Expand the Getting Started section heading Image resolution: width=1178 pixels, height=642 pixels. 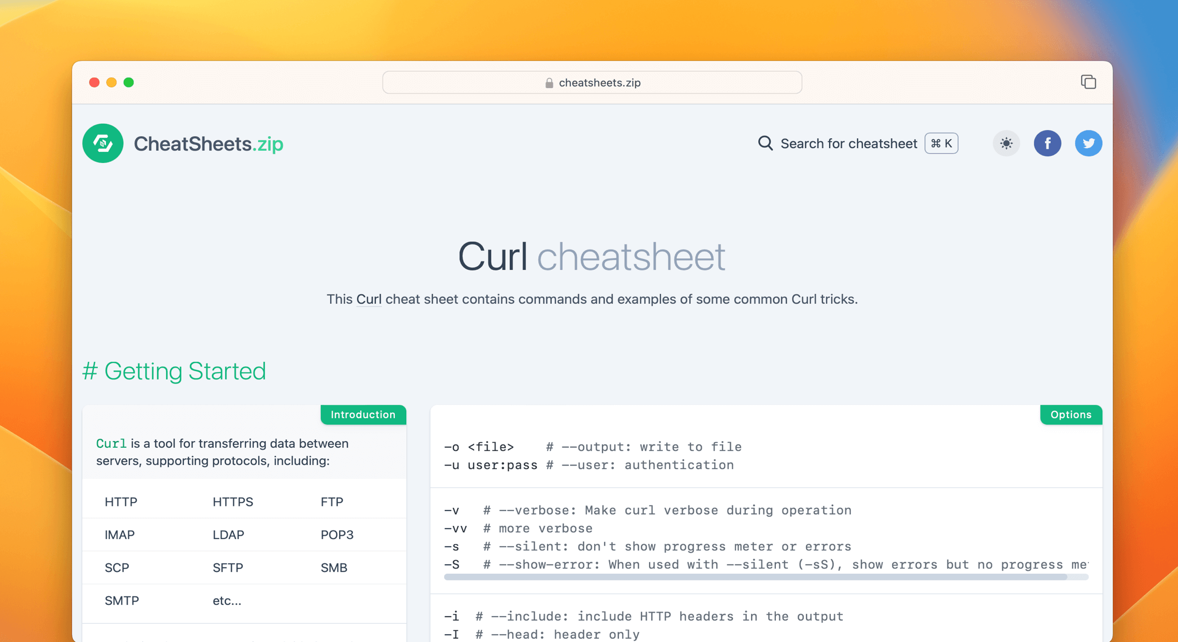coord(174,371)
